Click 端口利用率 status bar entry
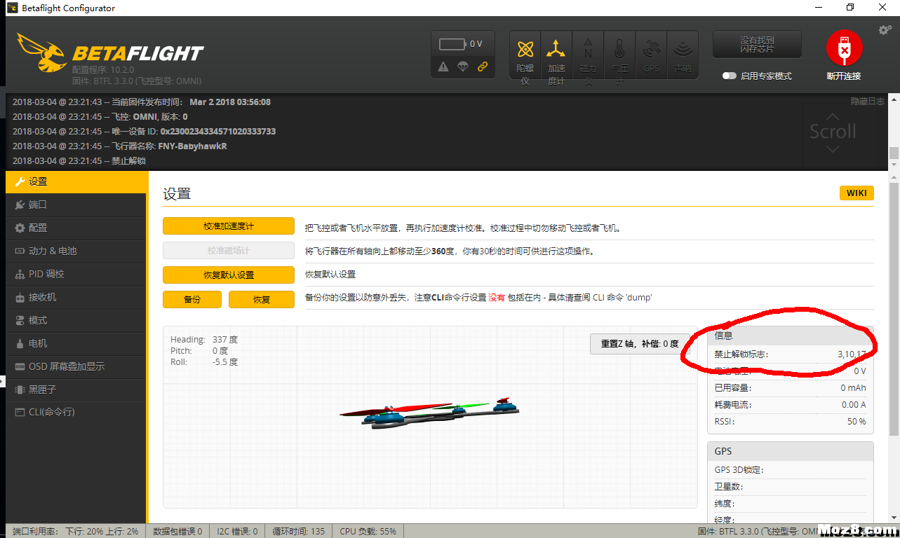Image resolution: width=900 pixels, height=538 pixels. [76, 532]
